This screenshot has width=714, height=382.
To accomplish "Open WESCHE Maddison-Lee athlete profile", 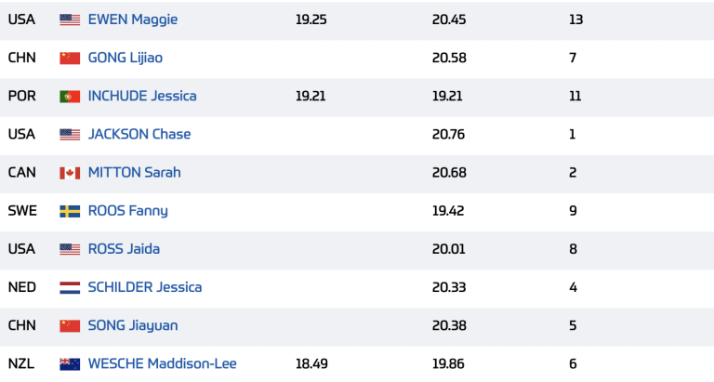I will (162, 363).
